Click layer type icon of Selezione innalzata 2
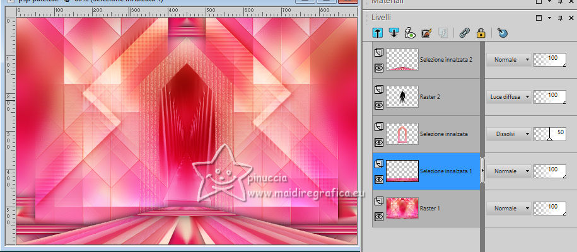The height and width of the screenshot is (252, 577). [379, 53]
